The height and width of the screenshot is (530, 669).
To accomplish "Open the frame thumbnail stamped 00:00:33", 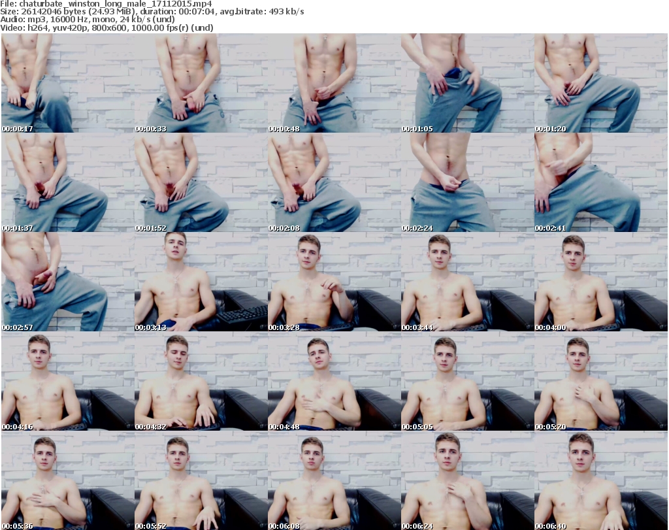I will 201,83.
